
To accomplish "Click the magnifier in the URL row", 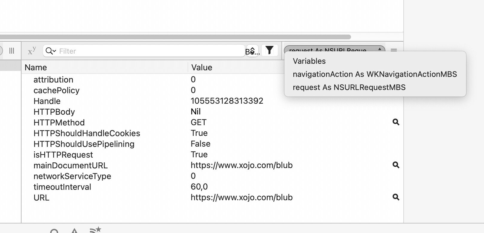I will point(396,197).
